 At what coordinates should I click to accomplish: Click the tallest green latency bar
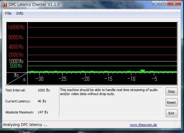click(x=143, y=71)
